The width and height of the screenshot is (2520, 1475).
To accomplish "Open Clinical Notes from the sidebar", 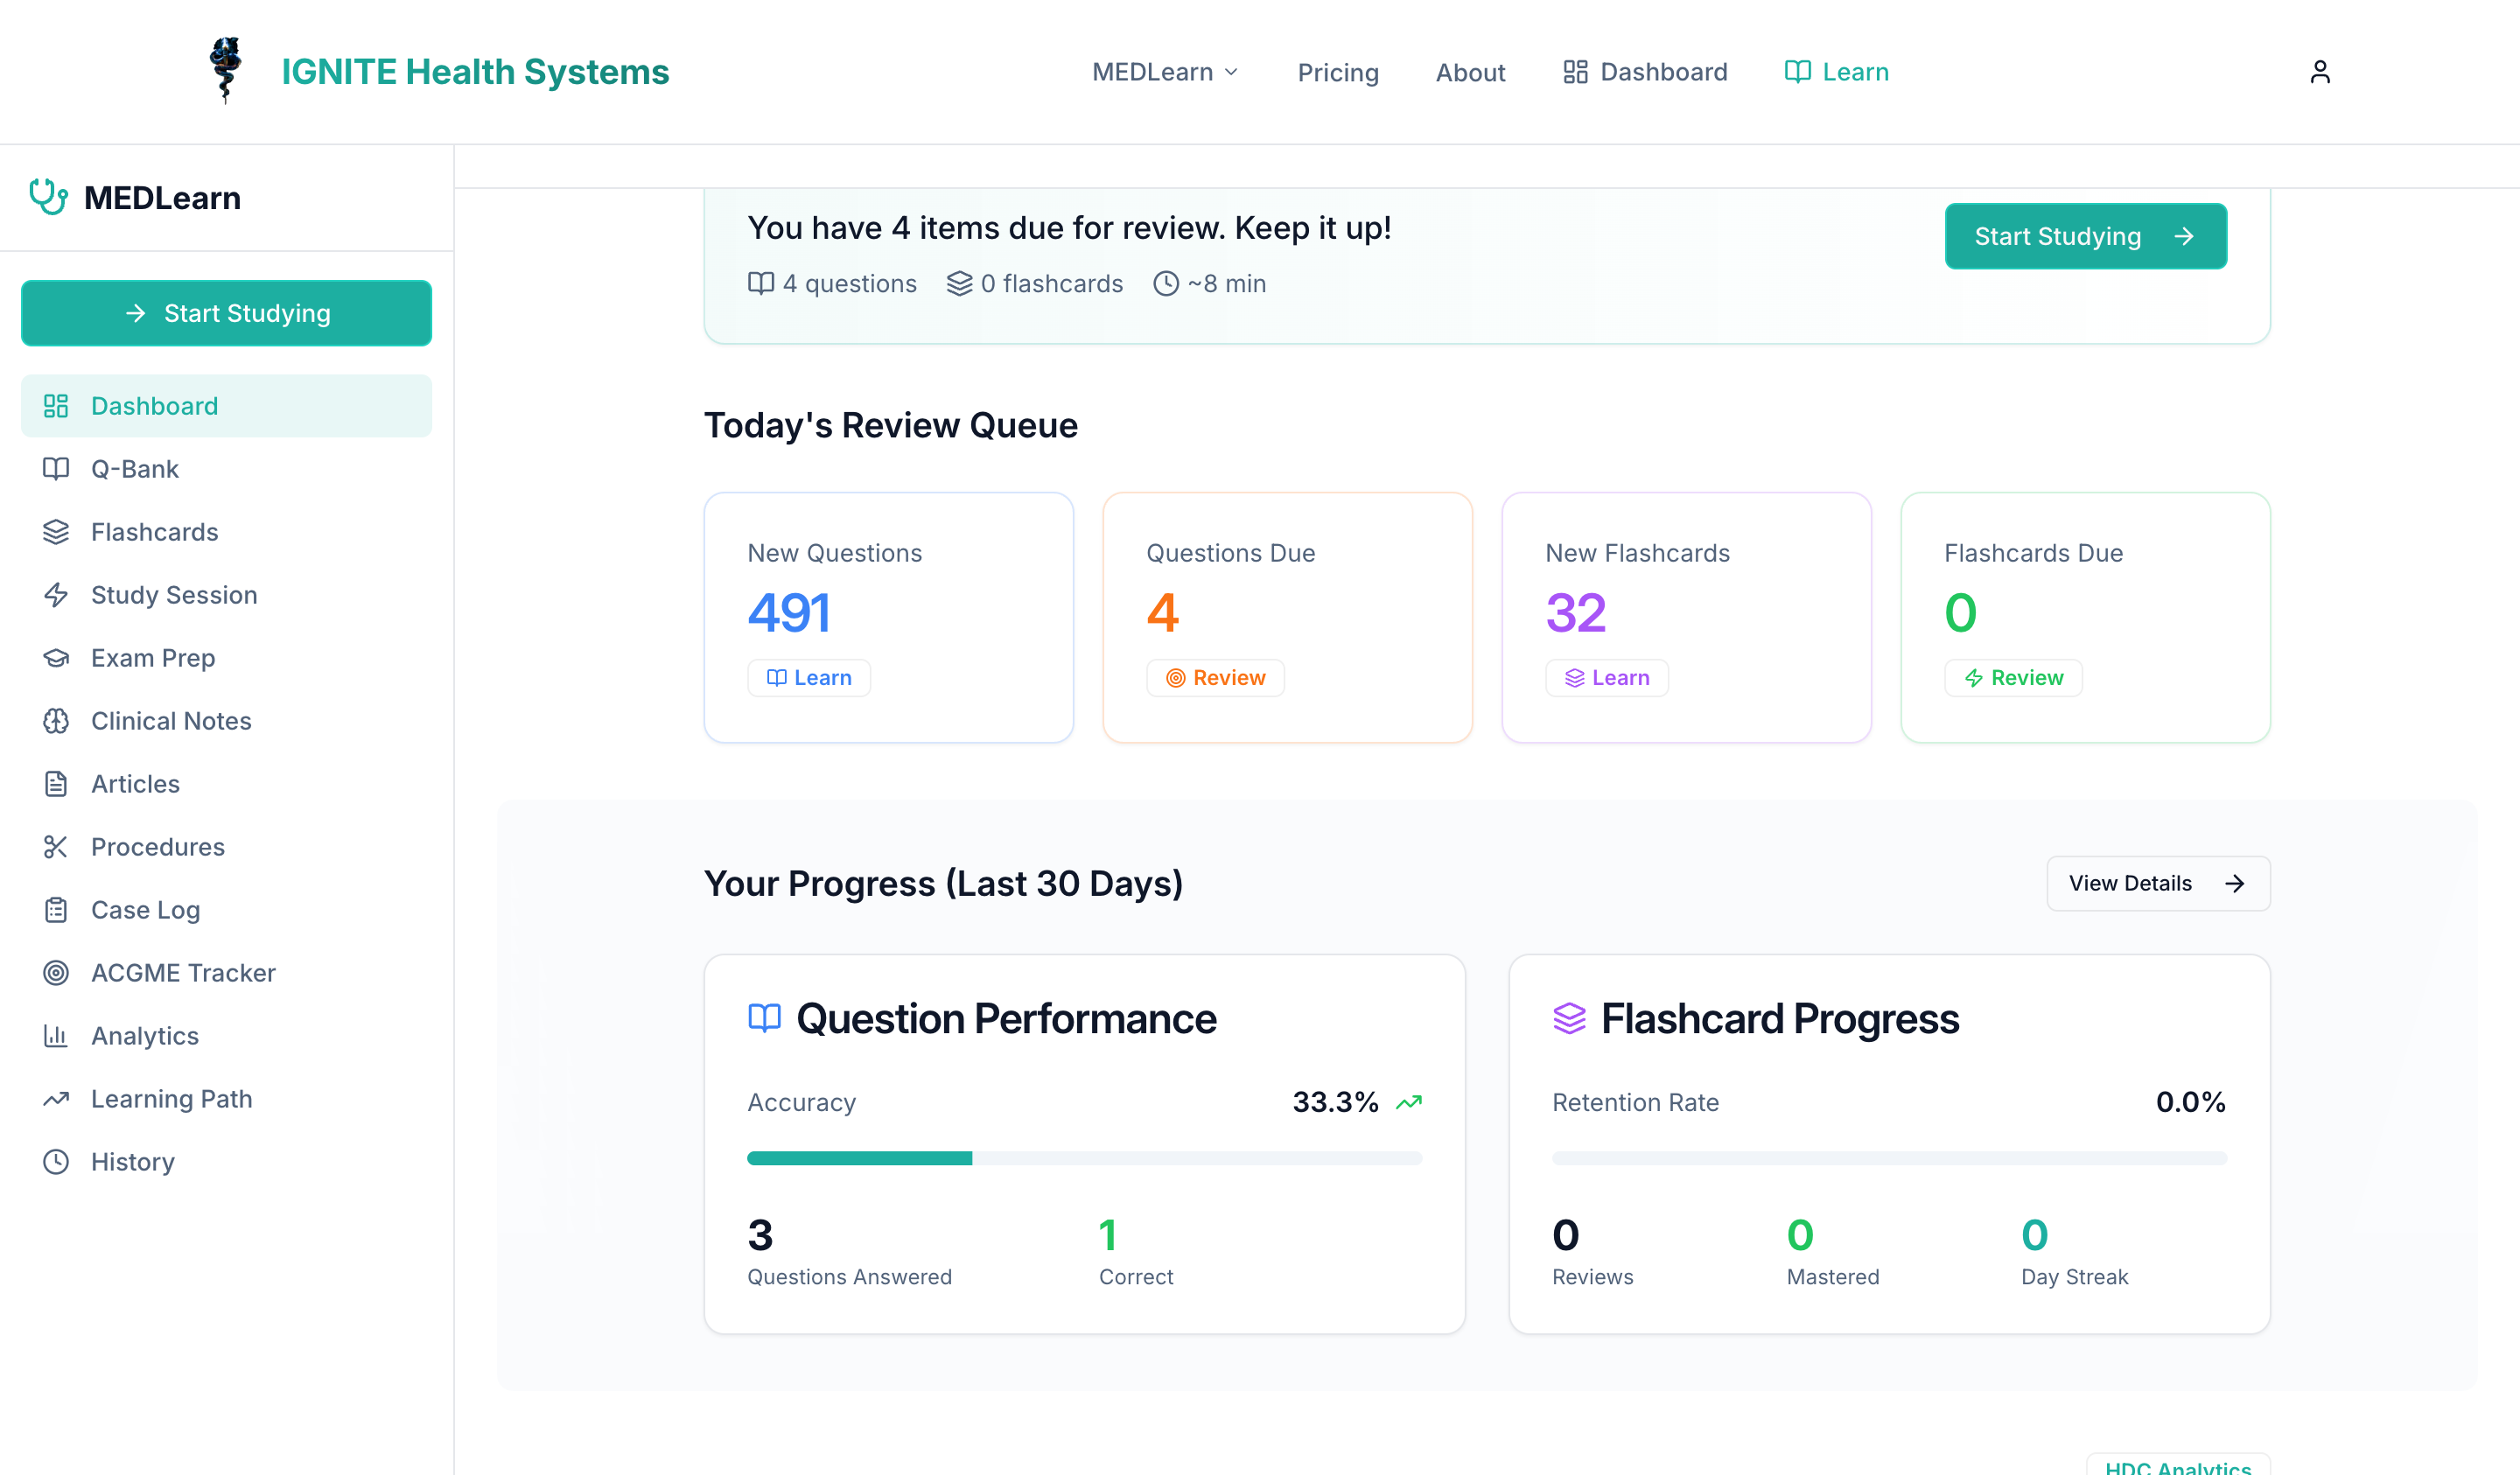I will point(227,721).
